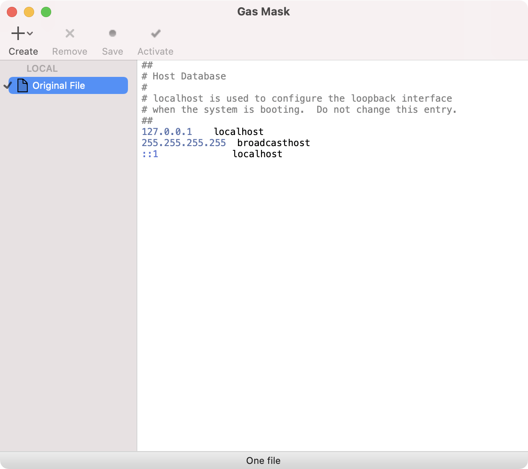Screen dimensions: 528x469
Task: Close the Gas Mask window
Action: (x=12, y=12)
